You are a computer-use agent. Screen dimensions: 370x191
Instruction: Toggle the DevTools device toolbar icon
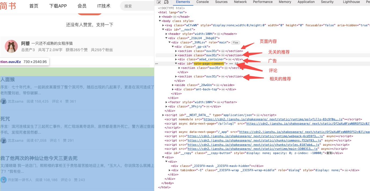click(x=166, y=2)
